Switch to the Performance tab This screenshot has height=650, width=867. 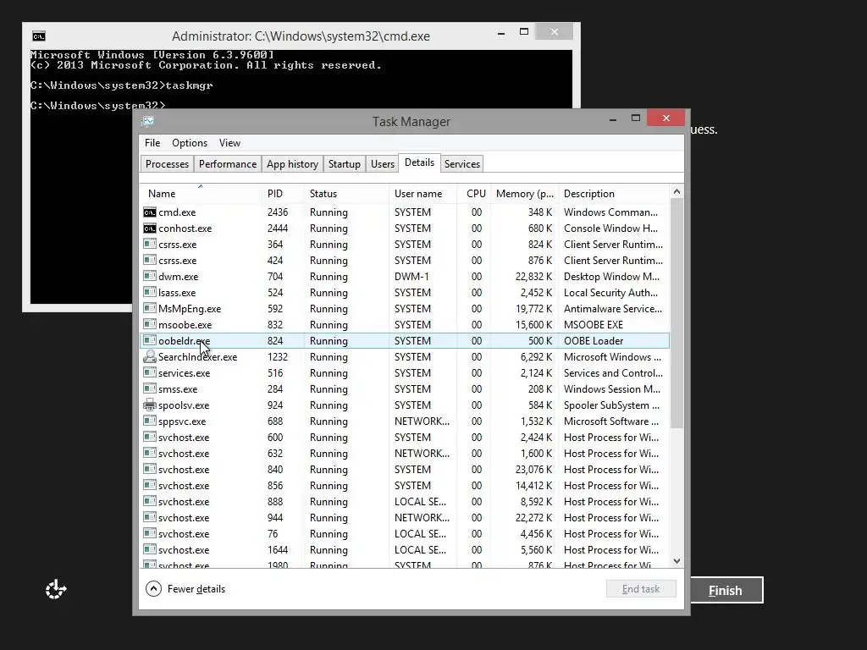[x=227, y=164]
